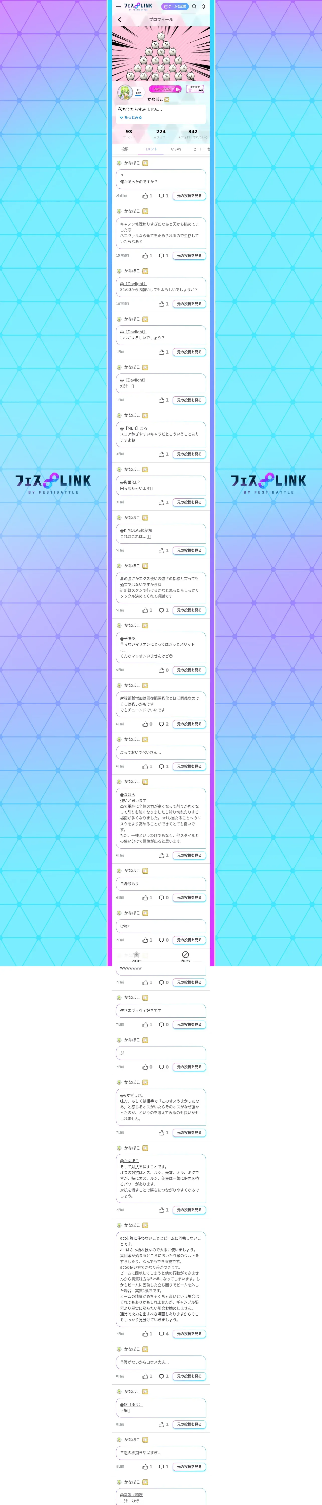The height and width of the screenshot is (1505, 322).
Task: View original post for 戻っておいでべいさん
Action: tap(189, 767)
